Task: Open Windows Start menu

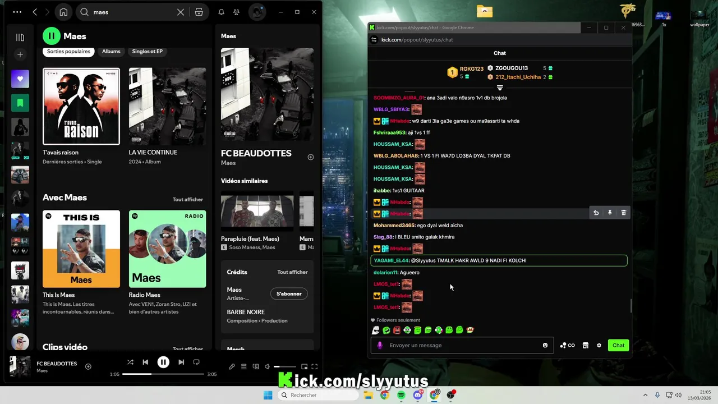Action: click(x=268, y=395)
